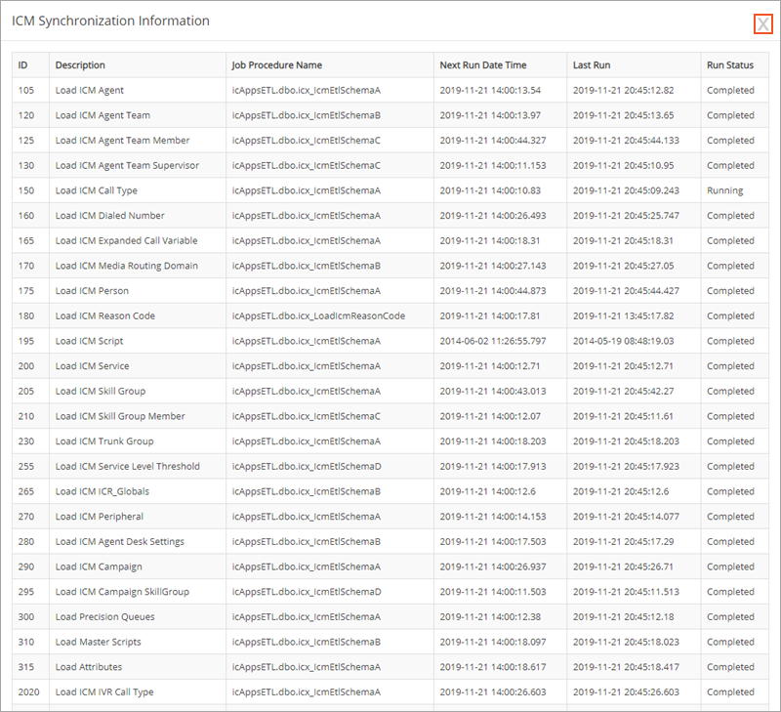Select Load ICM Agent Team Member row
The image size is (781, 712).
click(x=390, y=141)
